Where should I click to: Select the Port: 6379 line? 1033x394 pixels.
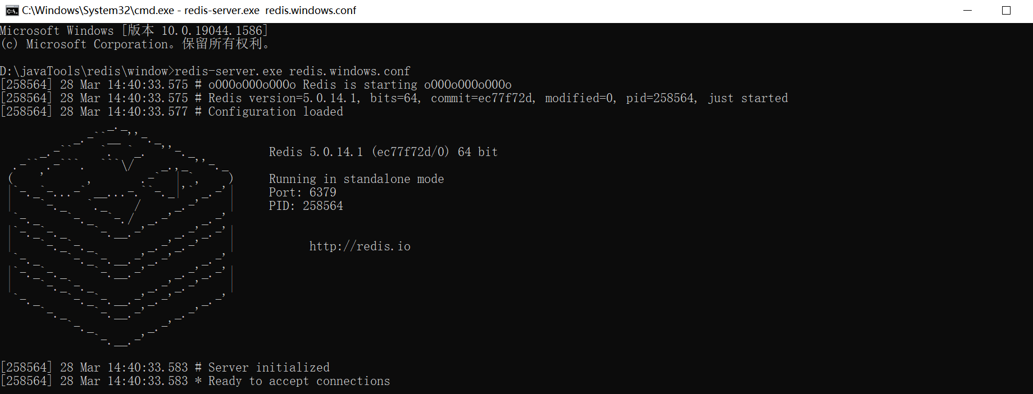[x=302, y=193]
